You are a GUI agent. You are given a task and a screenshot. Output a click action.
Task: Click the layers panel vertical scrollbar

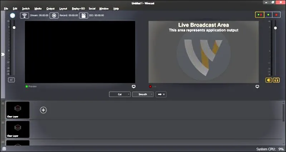coord(283,113)
